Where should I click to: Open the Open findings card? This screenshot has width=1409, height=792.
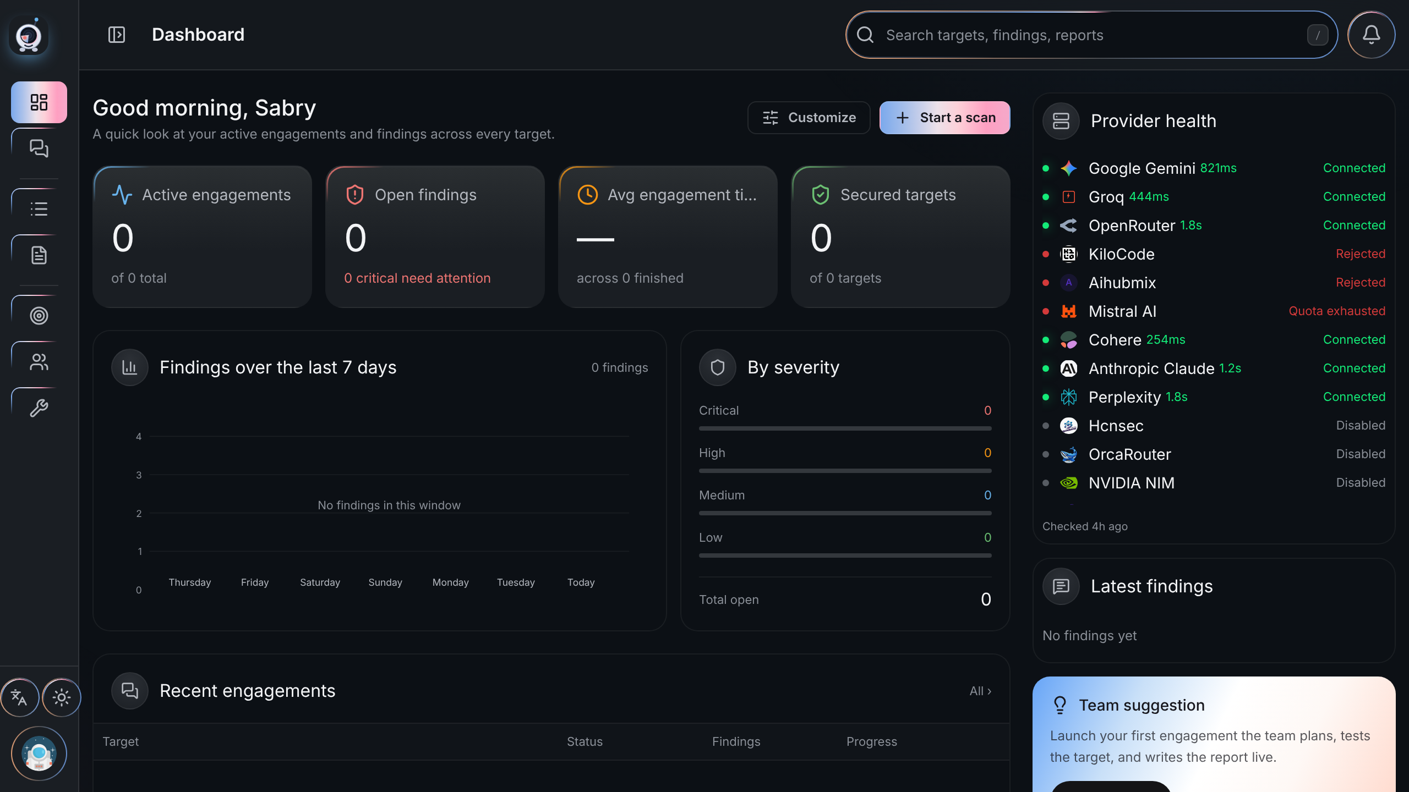(x=435, y=237)
